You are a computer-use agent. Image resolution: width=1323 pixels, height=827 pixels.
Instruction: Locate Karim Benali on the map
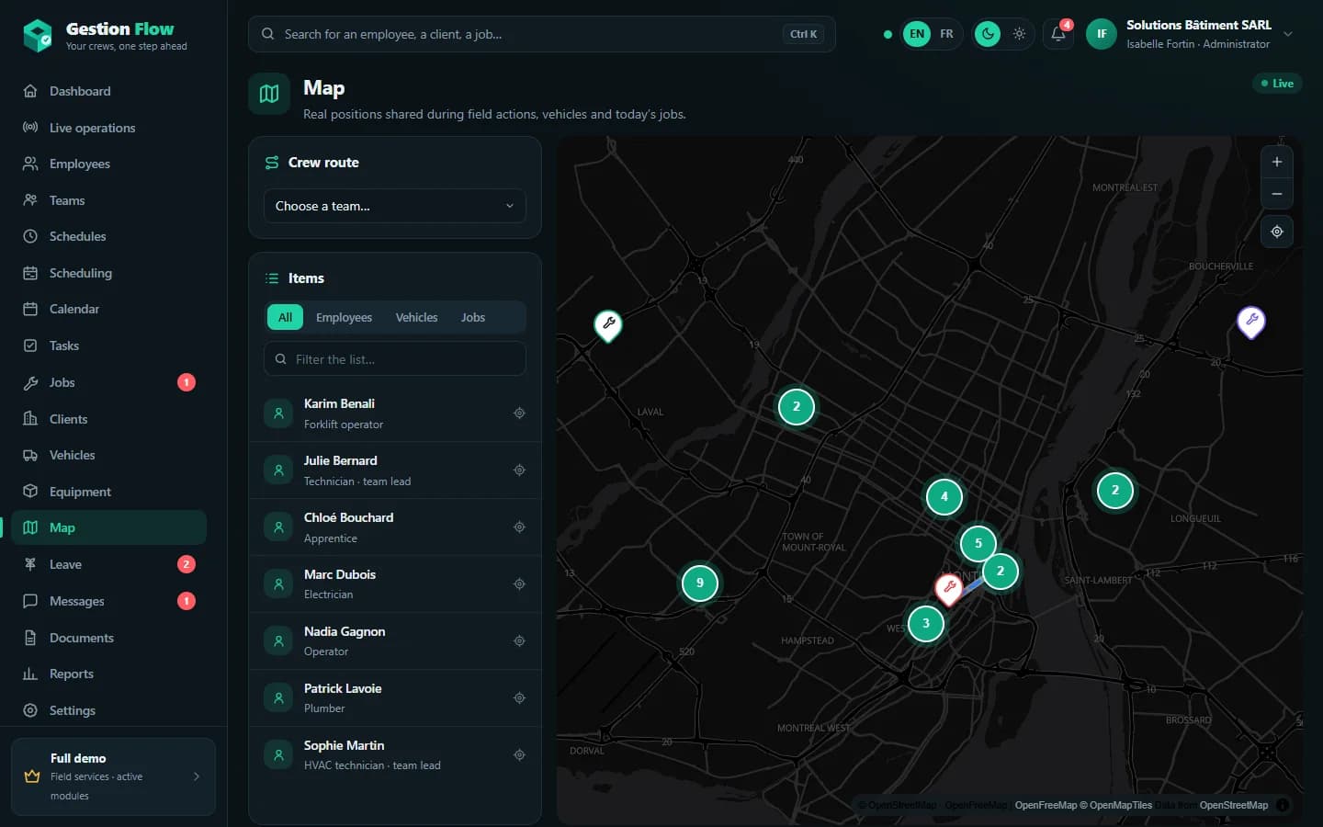coord(519,413)
